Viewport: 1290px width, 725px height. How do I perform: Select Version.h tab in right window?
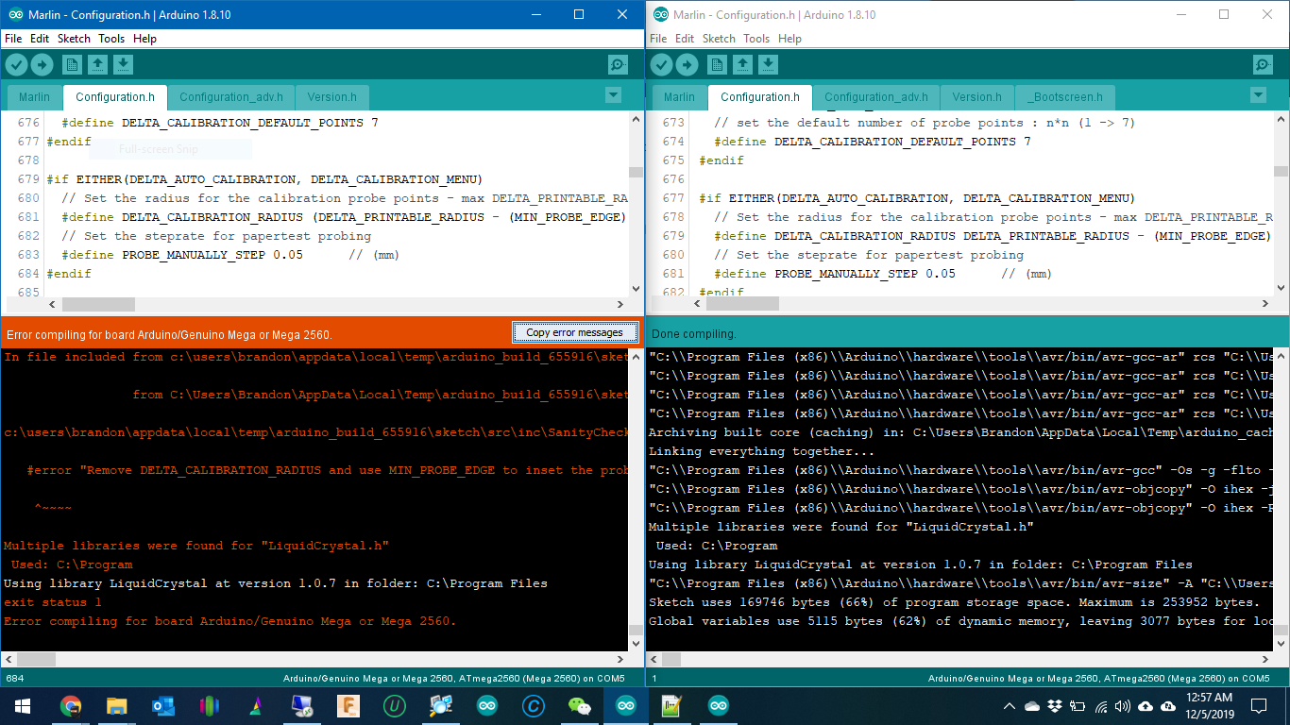[976, 97]
